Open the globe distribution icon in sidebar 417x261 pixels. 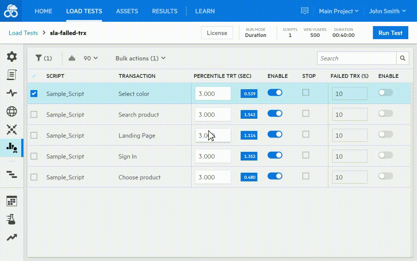12,111
